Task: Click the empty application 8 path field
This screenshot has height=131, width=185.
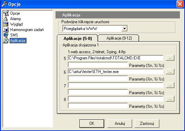Action: pos(116,99)
